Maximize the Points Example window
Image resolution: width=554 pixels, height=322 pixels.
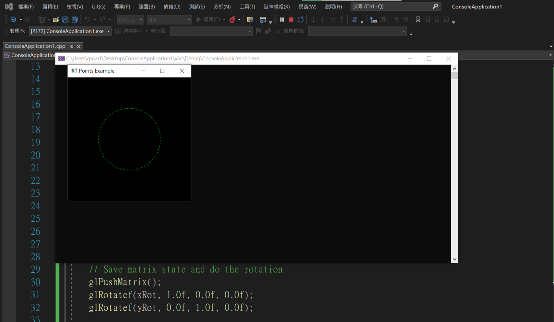coord(162,71)
